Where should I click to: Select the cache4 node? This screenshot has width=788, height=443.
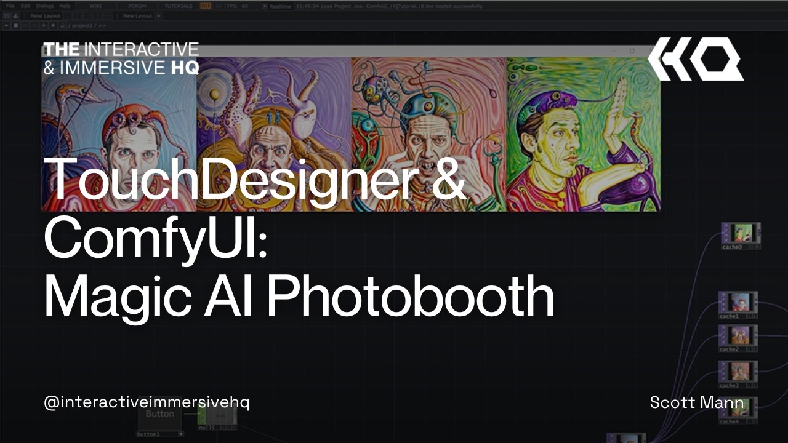click(x=738, y=411)
